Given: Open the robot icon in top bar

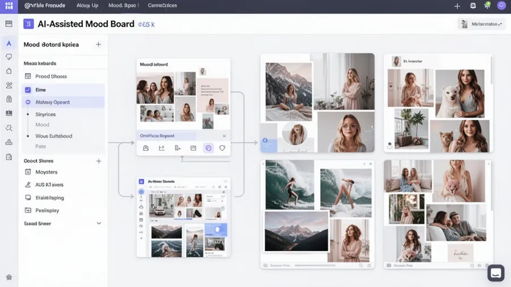Looking at the screenshot, I should click(473, 6).
